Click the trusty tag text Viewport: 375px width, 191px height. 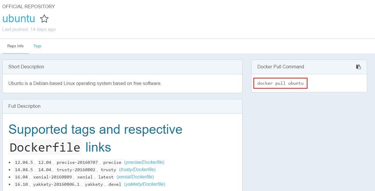pyautogui.click(x=108, y=170)
